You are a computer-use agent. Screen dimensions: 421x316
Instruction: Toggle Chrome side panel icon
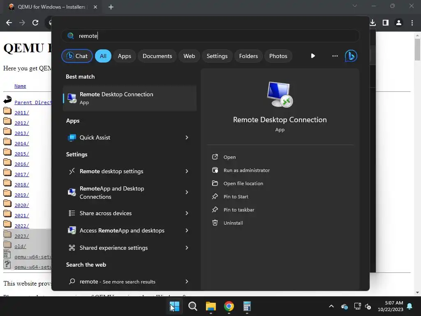tap(386, 23)
